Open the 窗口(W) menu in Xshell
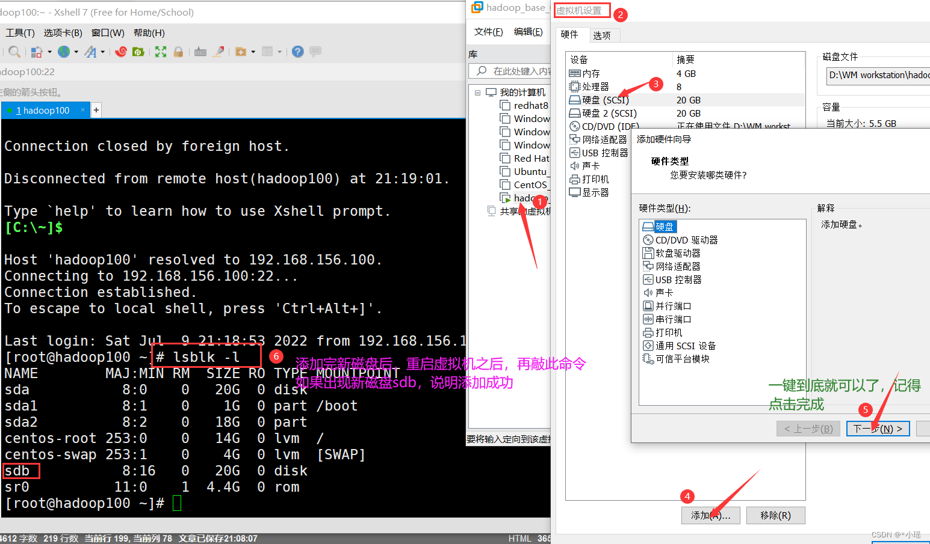This screenshot has width=930, height=544. [108, 33]
